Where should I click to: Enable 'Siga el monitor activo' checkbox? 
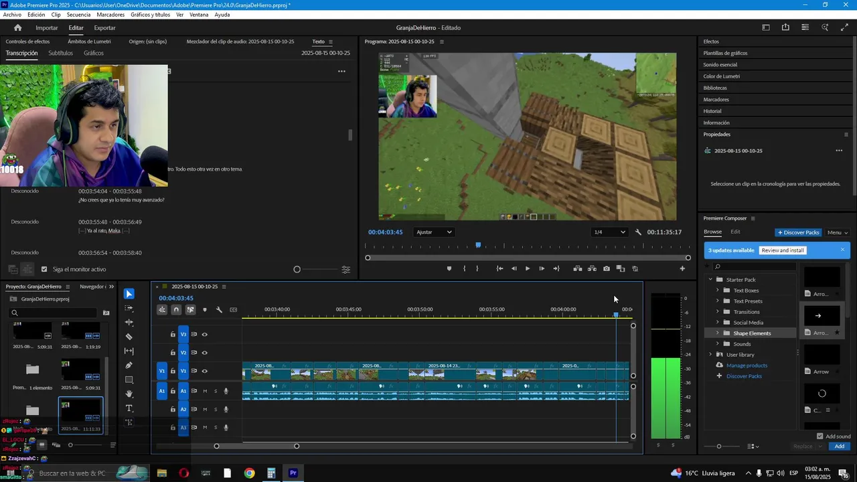[x=44, y=269]
